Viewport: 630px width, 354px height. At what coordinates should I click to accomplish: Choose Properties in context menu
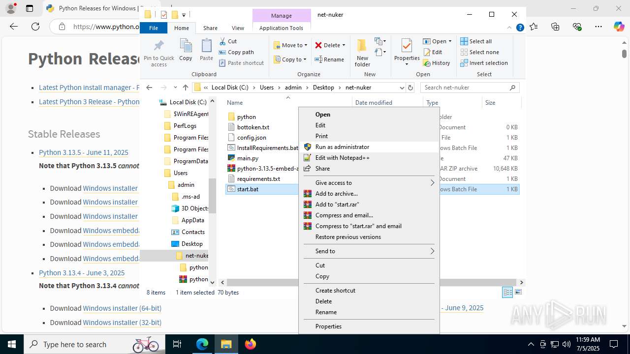[369, 326]
